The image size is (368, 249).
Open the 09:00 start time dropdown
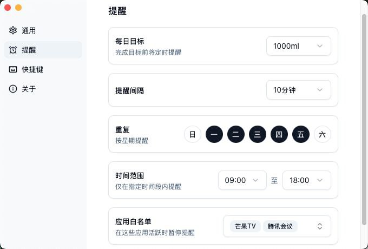tap(242, 180)
